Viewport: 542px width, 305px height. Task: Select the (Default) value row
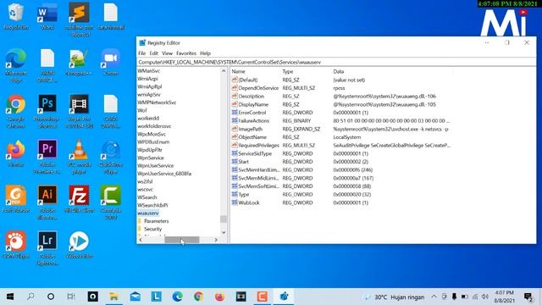pyautogui.click(x=341, y=80)
